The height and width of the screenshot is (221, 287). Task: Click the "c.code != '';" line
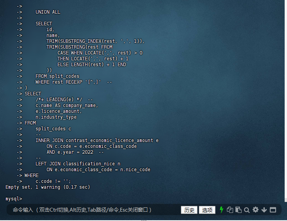53,181
